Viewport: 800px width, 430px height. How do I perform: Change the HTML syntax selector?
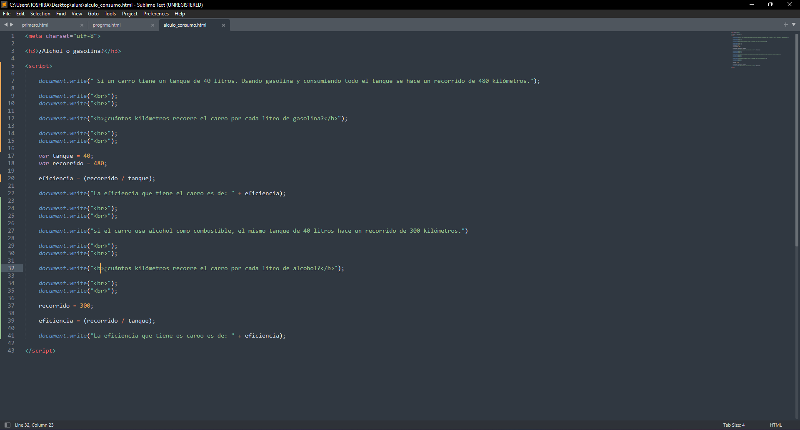[x=776, y=425]
